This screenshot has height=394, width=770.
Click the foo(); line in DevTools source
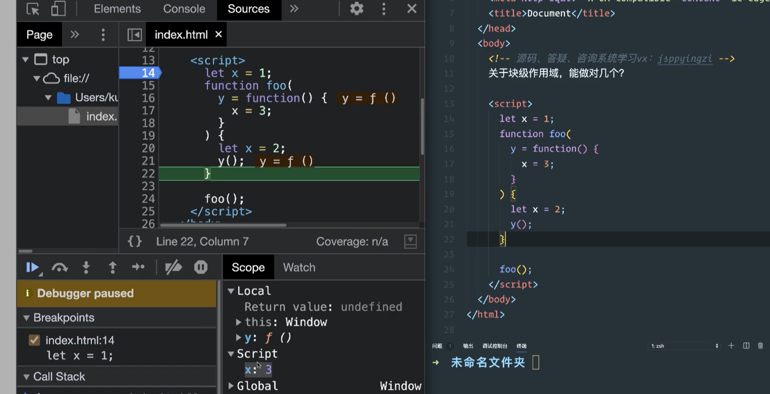click(x=224, y=199)
